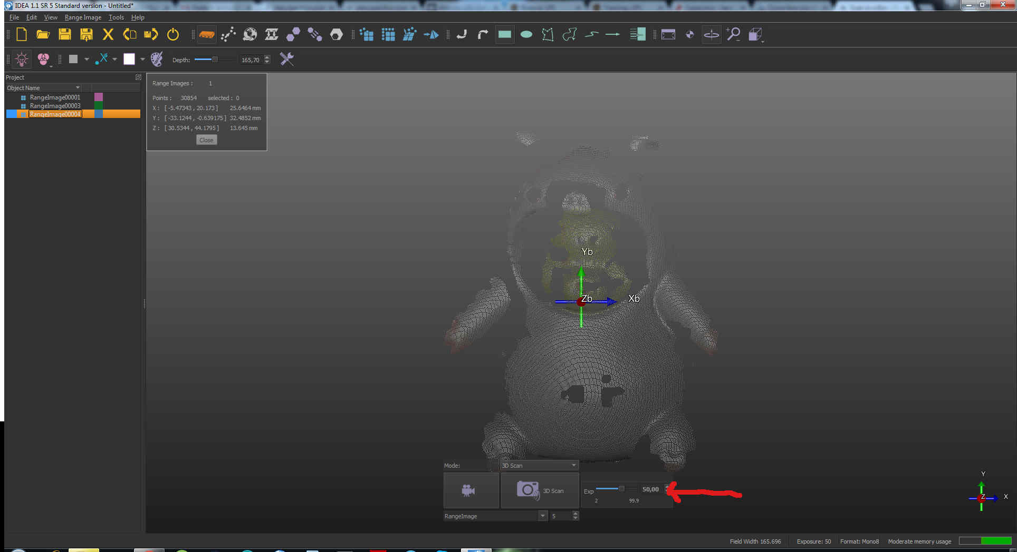1017x552 pixels.
Task: Open the gray square shading dropdown arrow
Action: (x=87, y=59)
